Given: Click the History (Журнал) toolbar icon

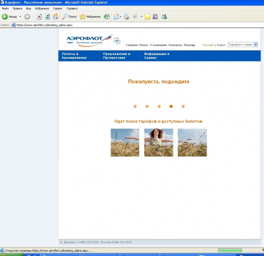Looking at the screenshot, I should tap(107, 17).
